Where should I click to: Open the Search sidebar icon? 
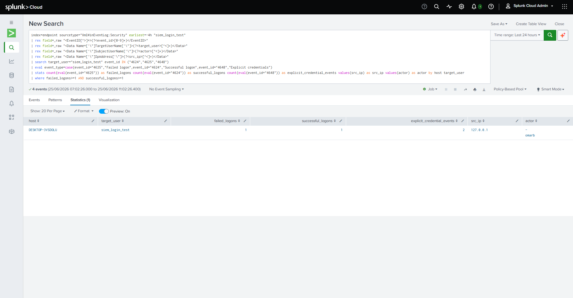[11, 47]
